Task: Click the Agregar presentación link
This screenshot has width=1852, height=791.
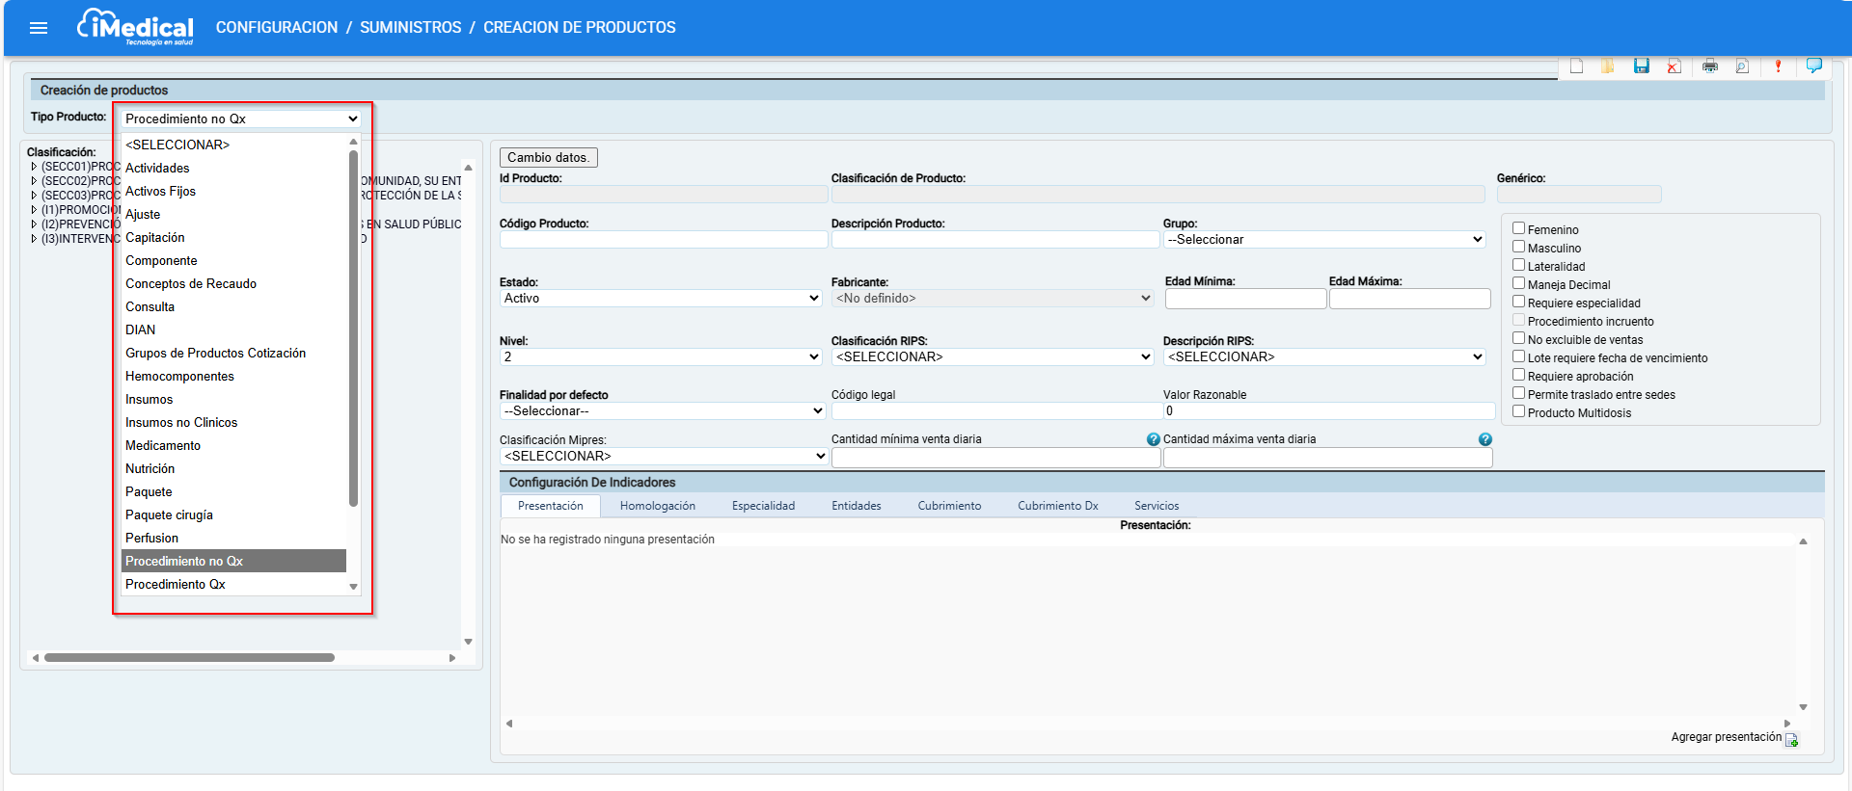Action: (x=1727, y=737)
